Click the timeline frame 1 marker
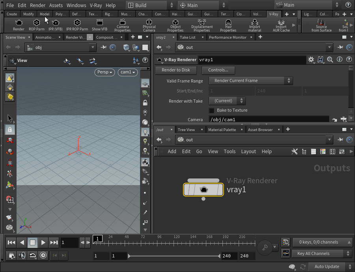This screenshot has height=272, width=355. coord(97,238)
